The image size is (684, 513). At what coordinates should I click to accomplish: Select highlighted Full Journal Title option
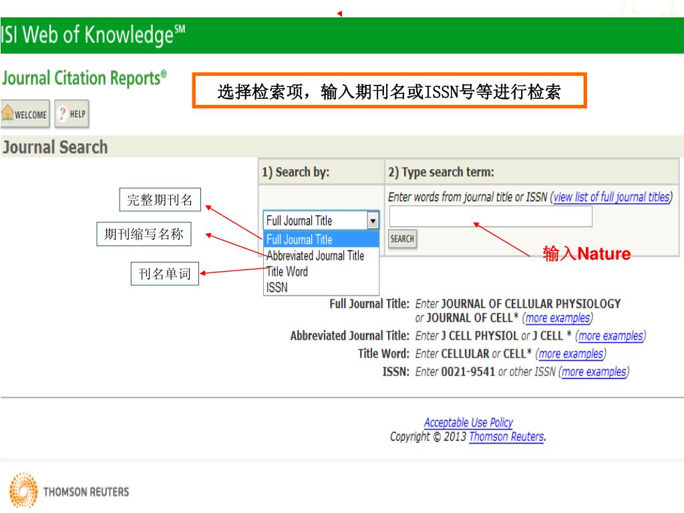pos(321,240)
